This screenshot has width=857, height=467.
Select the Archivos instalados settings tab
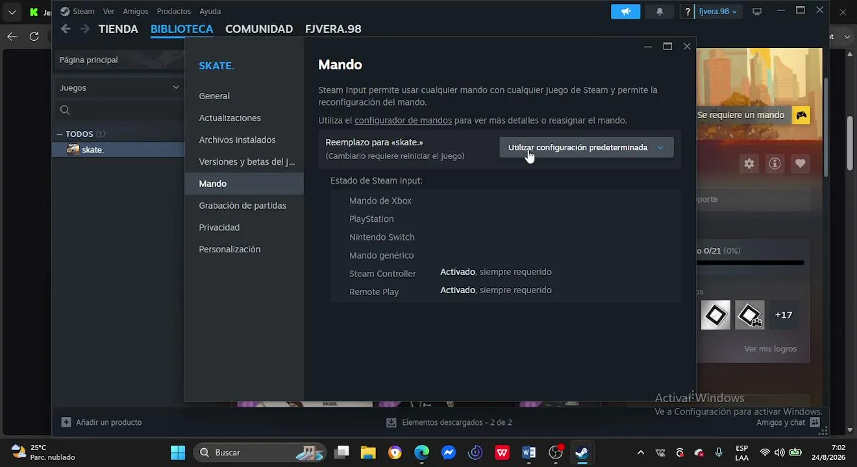[x=244, y=140]
